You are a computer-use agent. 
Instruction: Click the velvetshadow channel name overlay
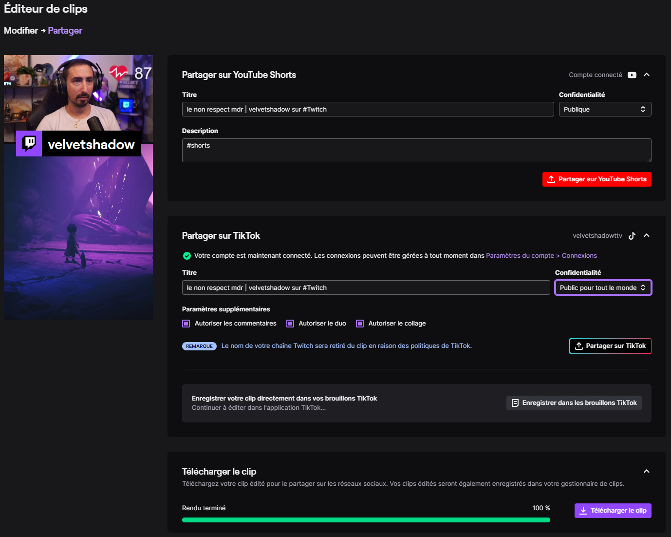coord(91,144)
